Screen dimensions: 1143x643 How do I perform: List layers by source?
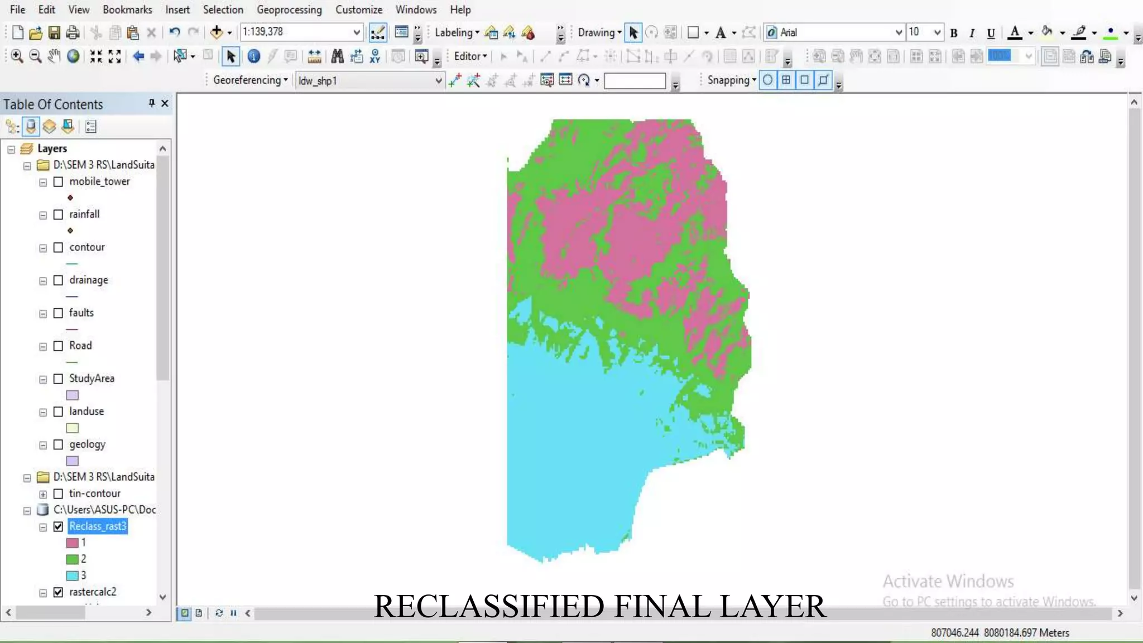tap(31, 127)
